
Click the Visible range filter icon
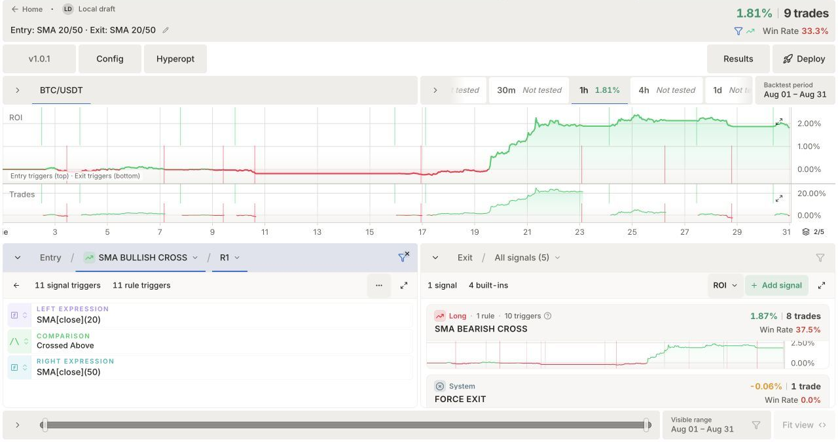coord(756,425)
